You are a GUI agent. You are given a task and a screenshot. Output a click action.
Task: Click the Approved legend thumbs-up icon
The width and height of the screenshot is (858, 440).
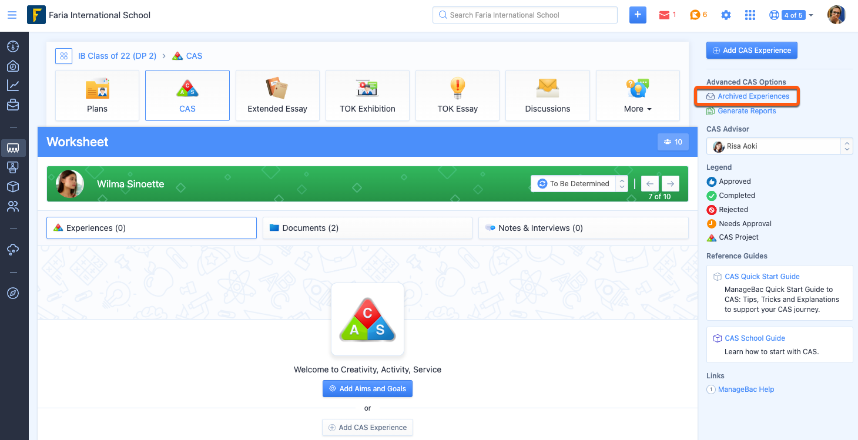[711, 182]
